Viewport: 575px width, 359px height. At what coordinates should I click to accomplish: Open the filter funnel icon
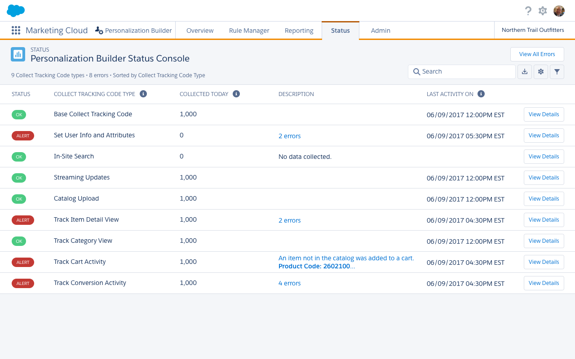(557, 72)
